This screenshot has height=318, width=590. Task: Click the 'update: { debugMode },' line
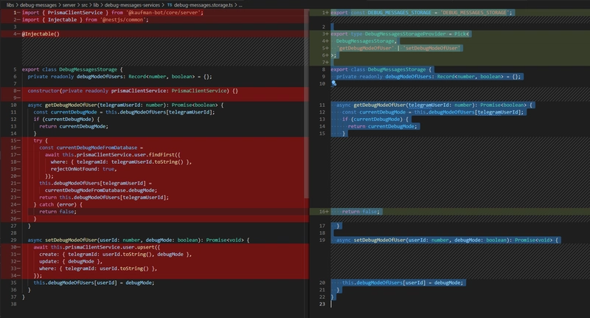[x=71, y=261]
